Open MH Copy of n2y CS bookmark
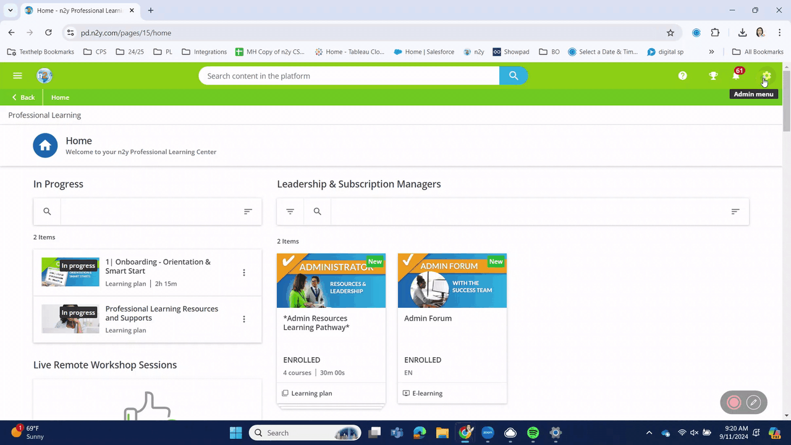This screenshot has height=445, width=791. 271,52
